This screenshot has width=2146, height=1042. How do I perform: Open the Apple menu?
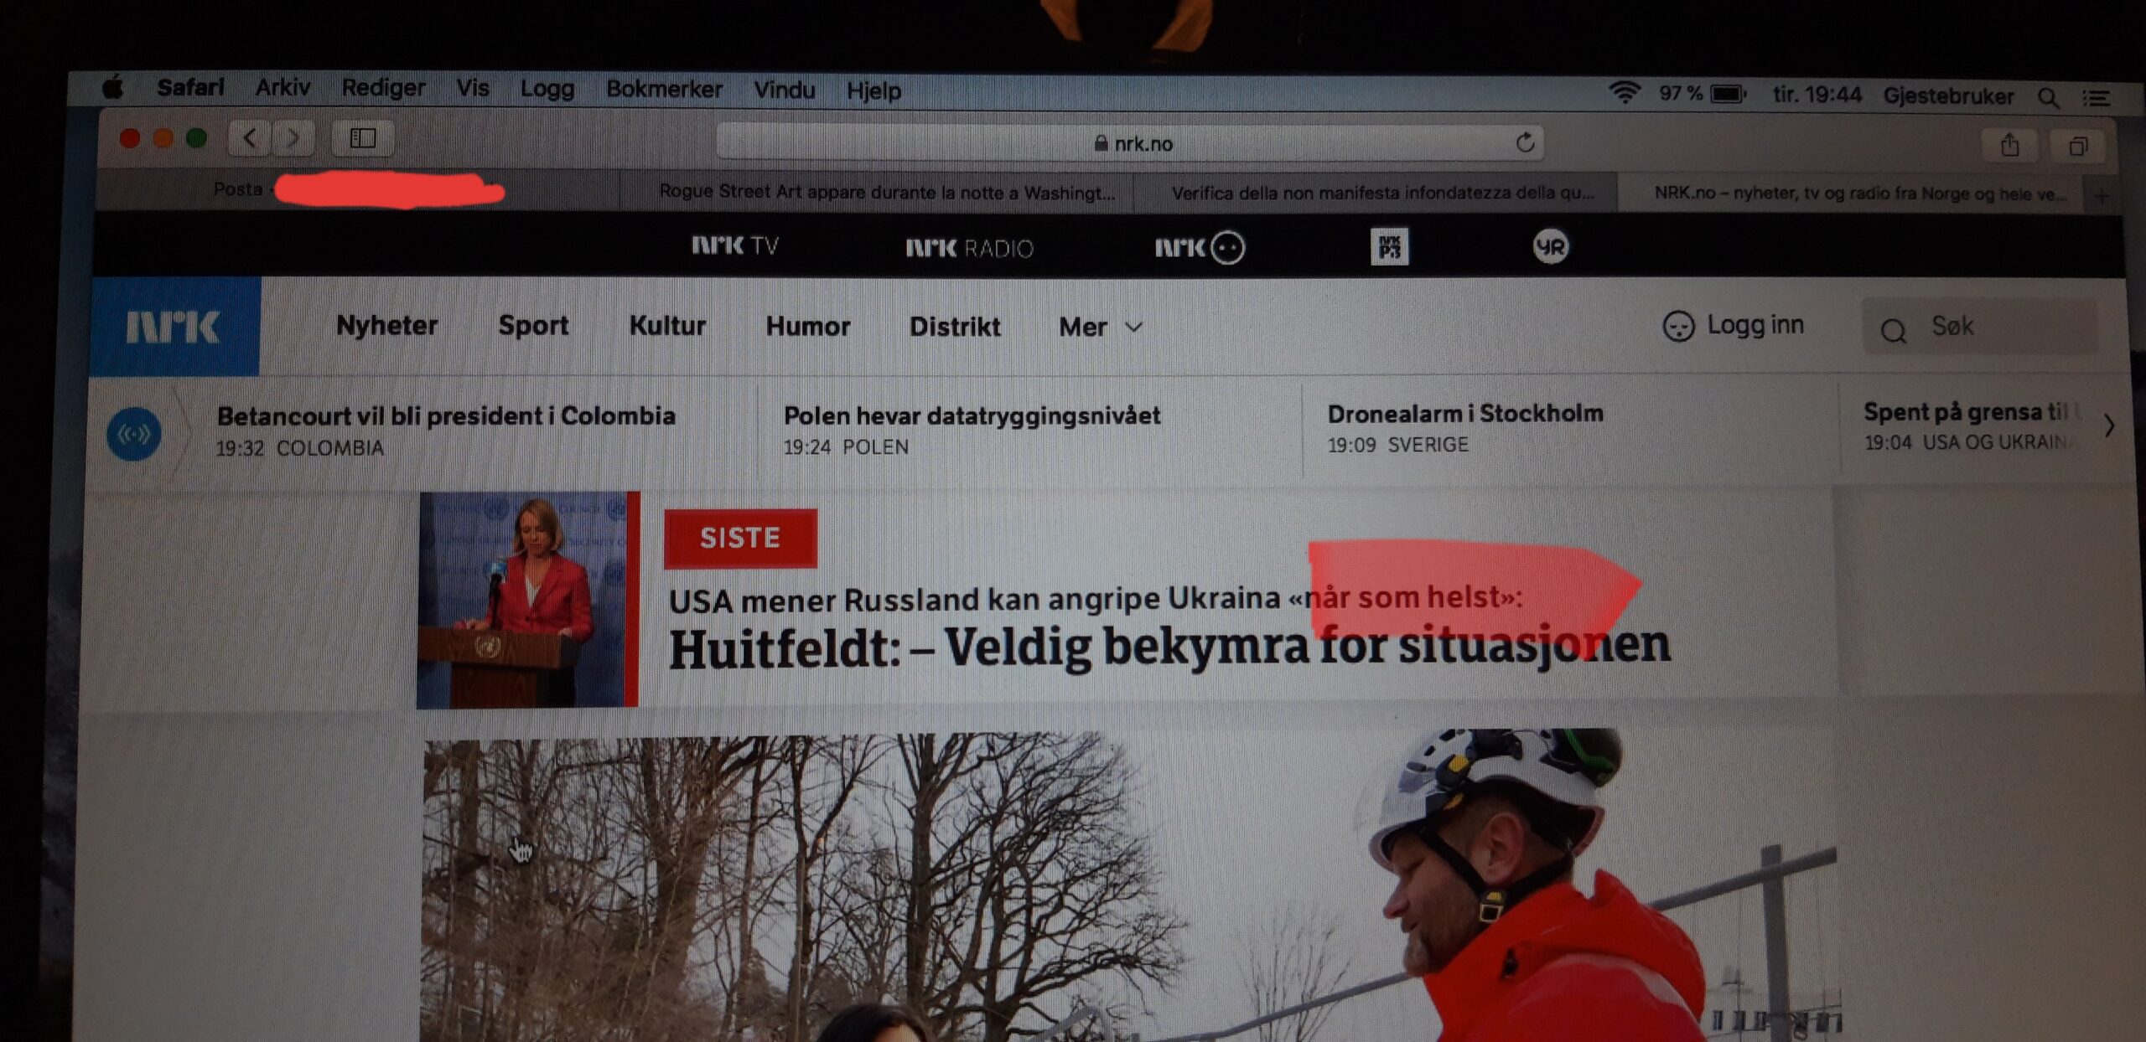(x=113, y=86)
